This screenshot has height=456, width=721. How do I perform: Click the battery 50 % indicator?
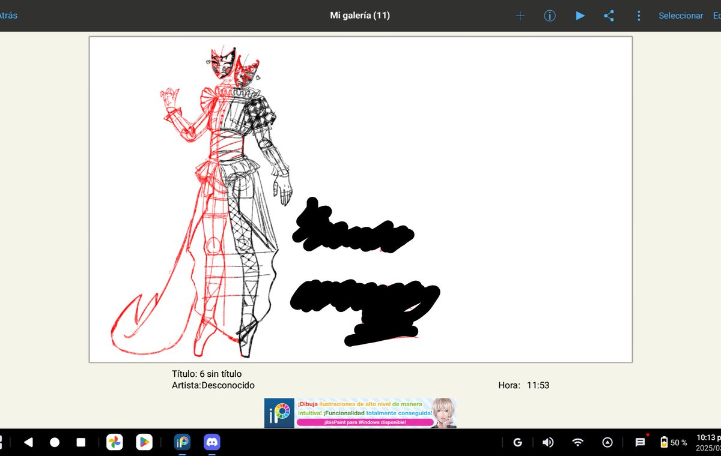tap(674, 442)
